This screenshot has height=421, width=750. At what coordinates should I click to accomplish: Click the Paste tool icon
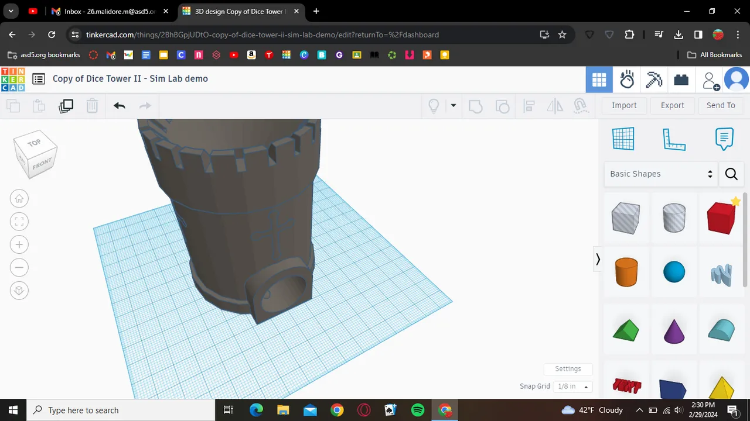coord(39,106)
